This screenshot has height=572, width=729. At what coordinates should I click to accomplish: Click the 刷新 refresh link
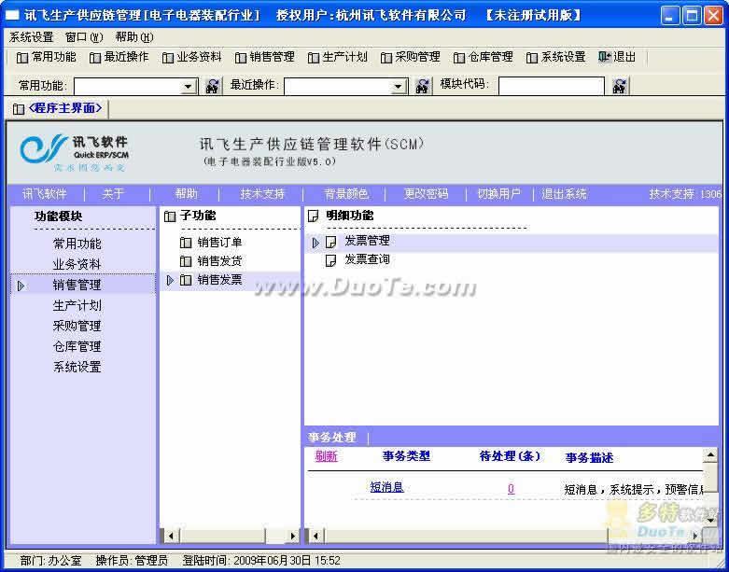[x=327, y=456]
